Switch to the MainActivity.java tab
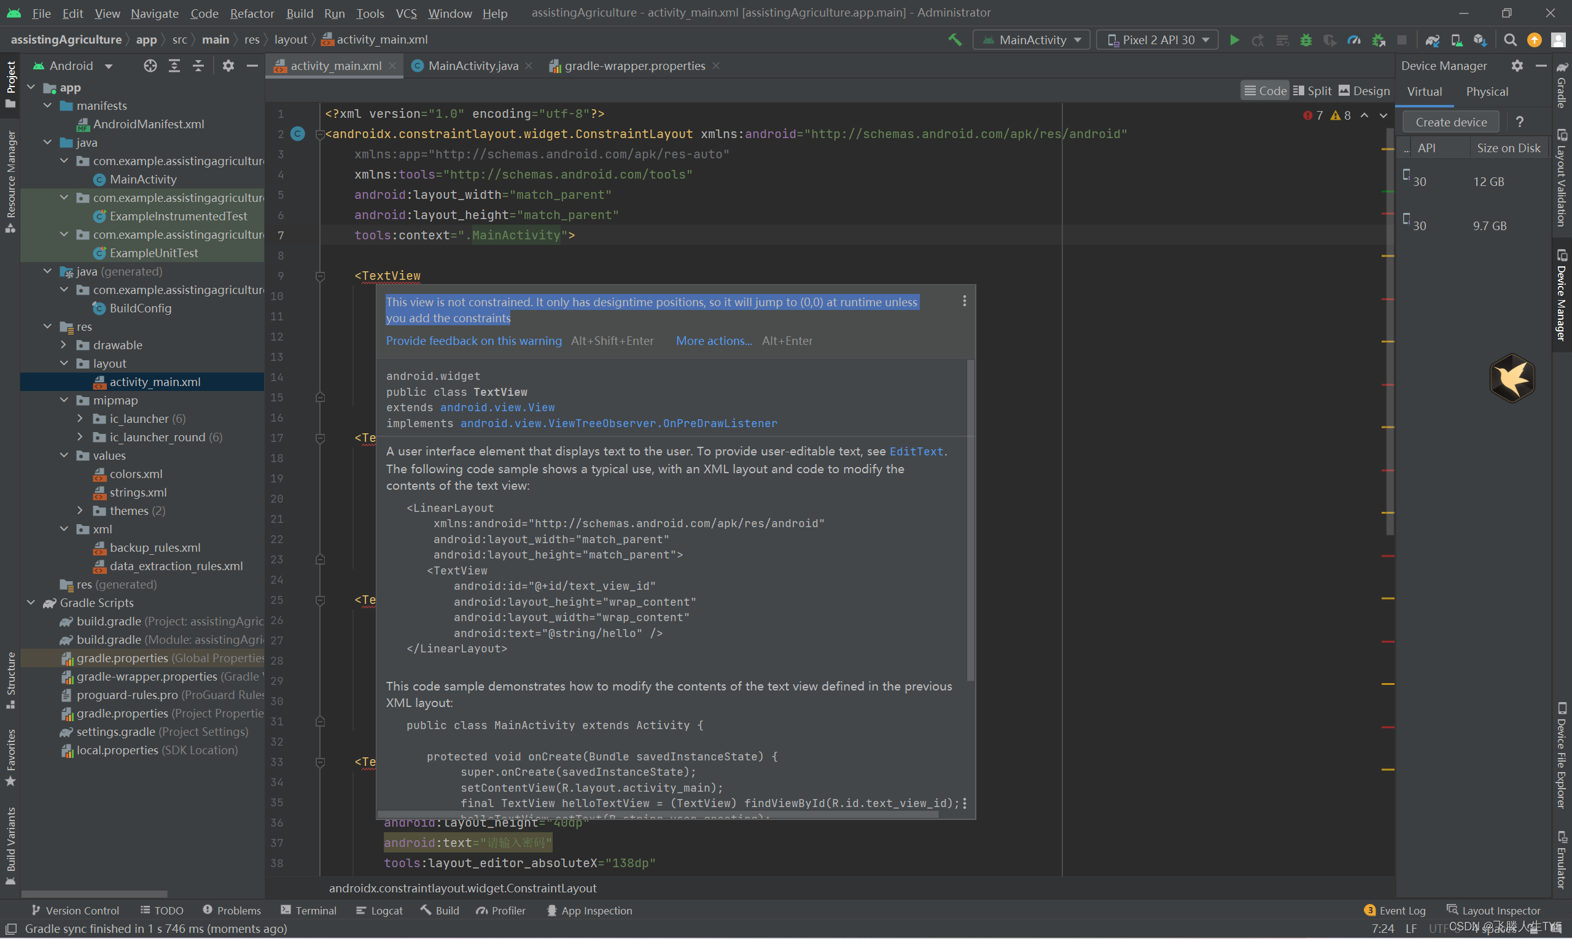This screenshot has height=939, width=1572. point(472,65)
